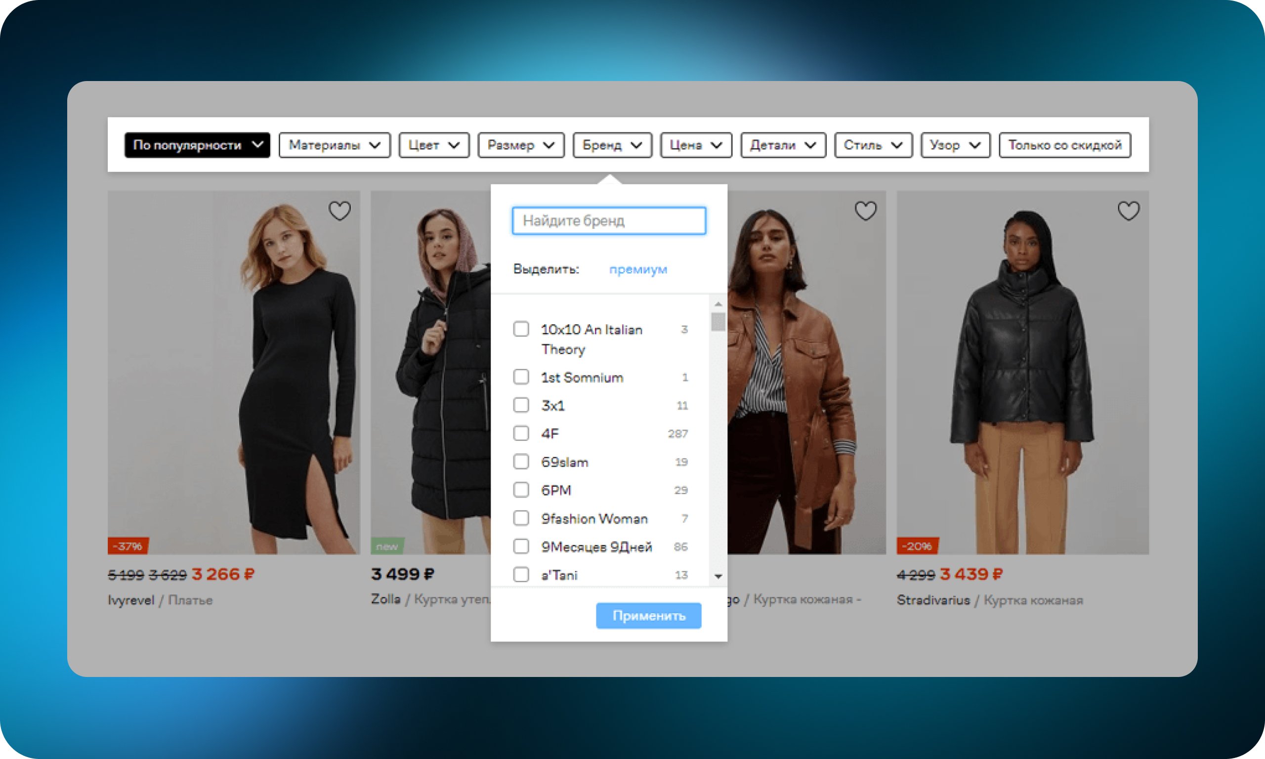
Task: Open the По популярности sort dropdown
Action: (197, 145)
